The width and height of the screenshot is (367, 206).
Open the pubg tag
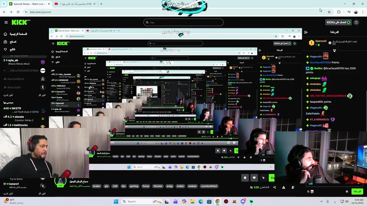[169, 186]
